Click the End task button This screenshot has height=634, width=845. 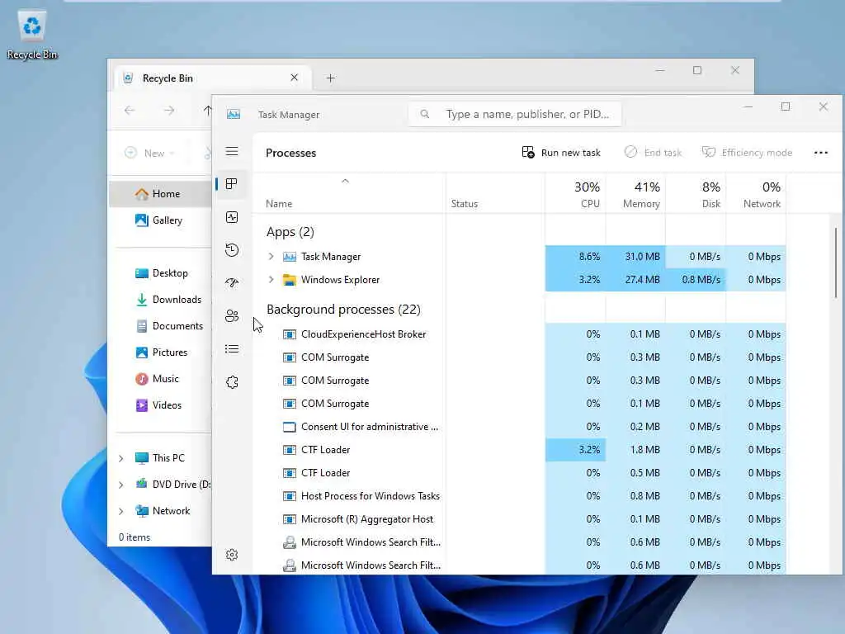click(654, 153)
